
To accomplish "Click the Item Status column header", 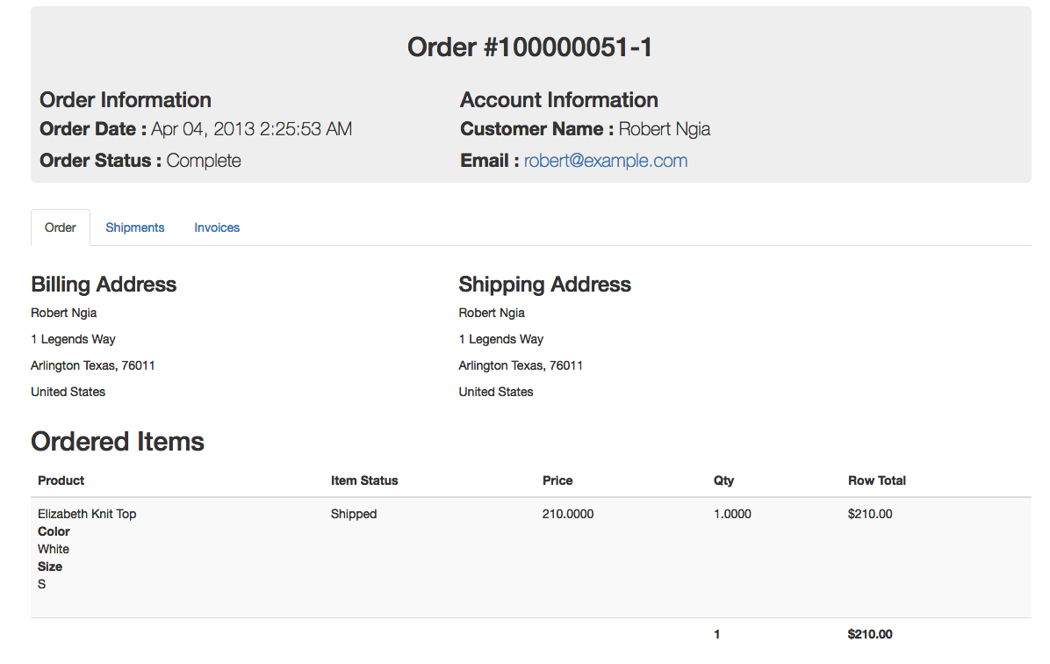I will coord(364,480).
